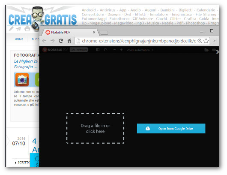227x175 pixels.
Task: Click the Get Premium button
Action: tap(79, 50)
